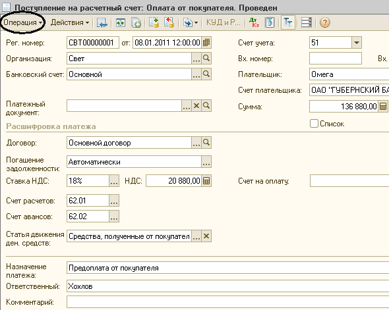
Task: Click the Плательщик field with Омега
Action: pyautogui.click(x=349, y=74)
